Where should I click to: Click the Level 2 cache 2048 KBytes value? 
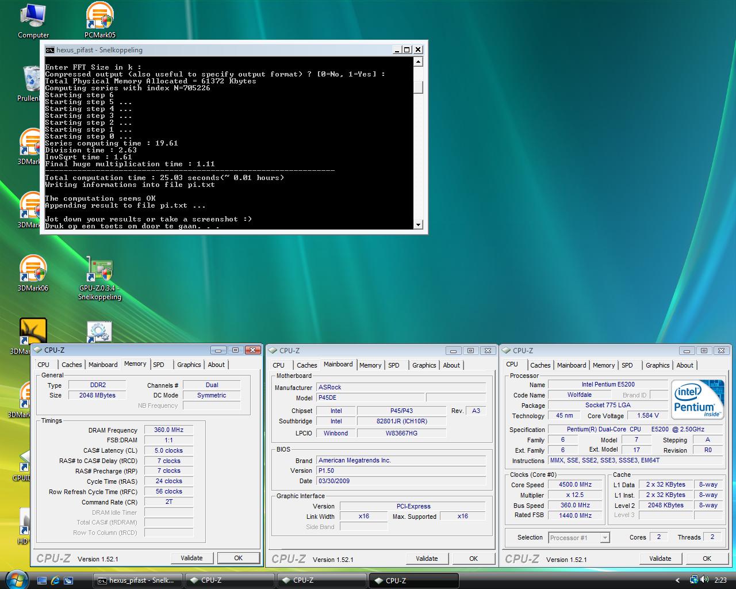[x=665, y=505]
